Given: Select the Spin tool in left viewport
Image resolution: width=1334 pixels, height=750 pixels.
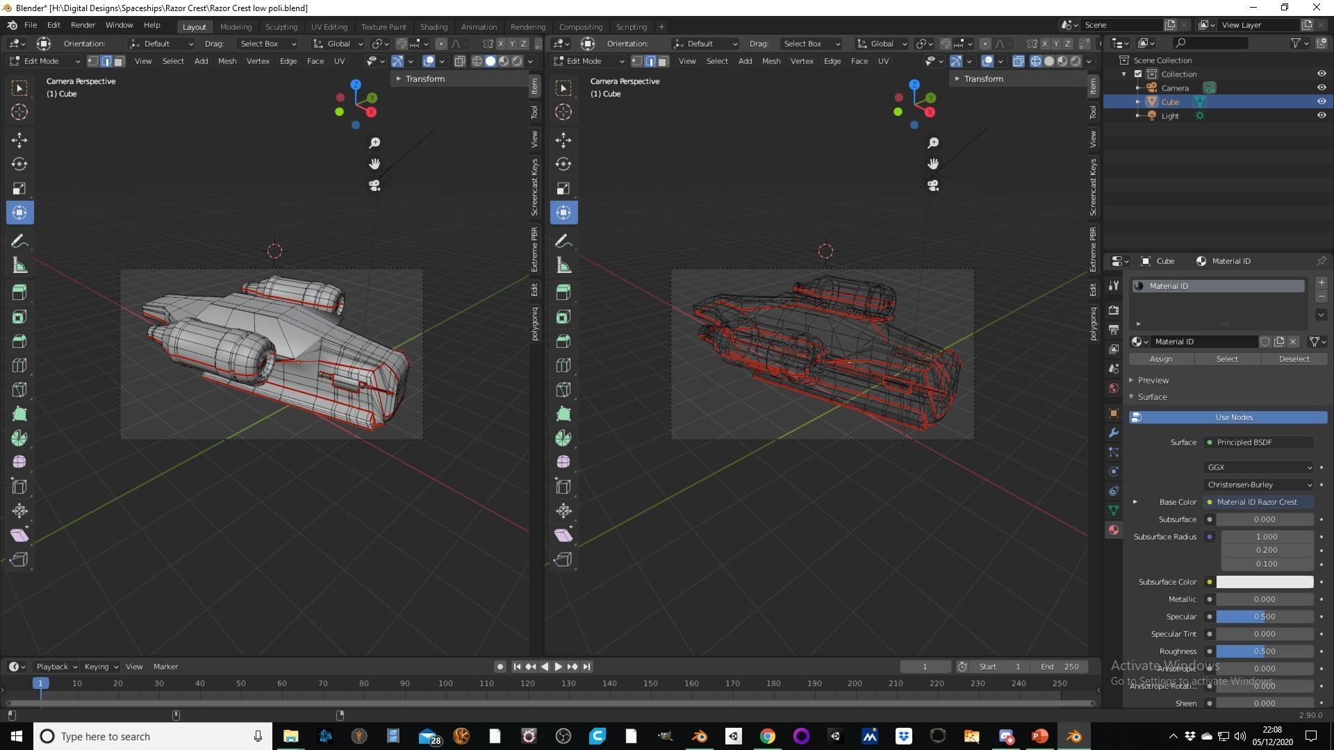Looking at the screenshot, I should coord(19,438).
